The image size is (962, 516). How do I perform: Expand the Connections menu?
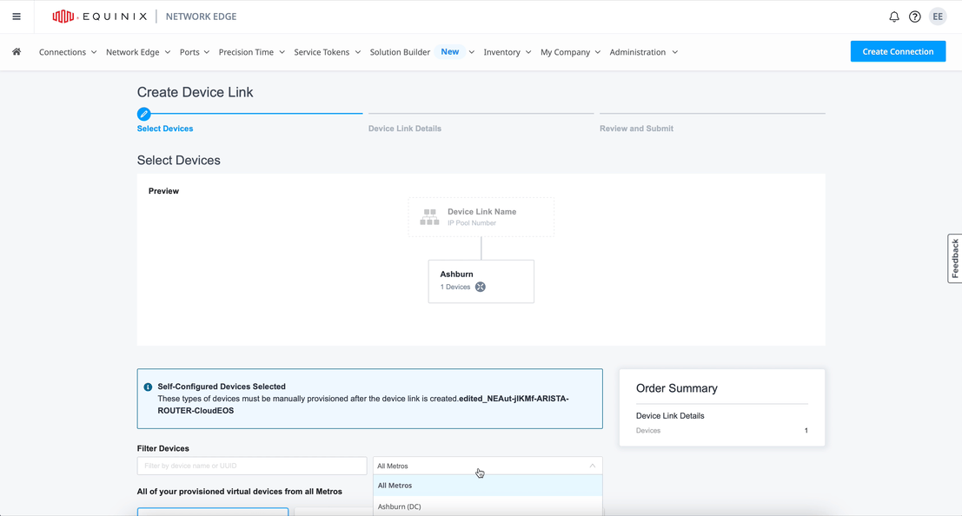click(68, 52)
